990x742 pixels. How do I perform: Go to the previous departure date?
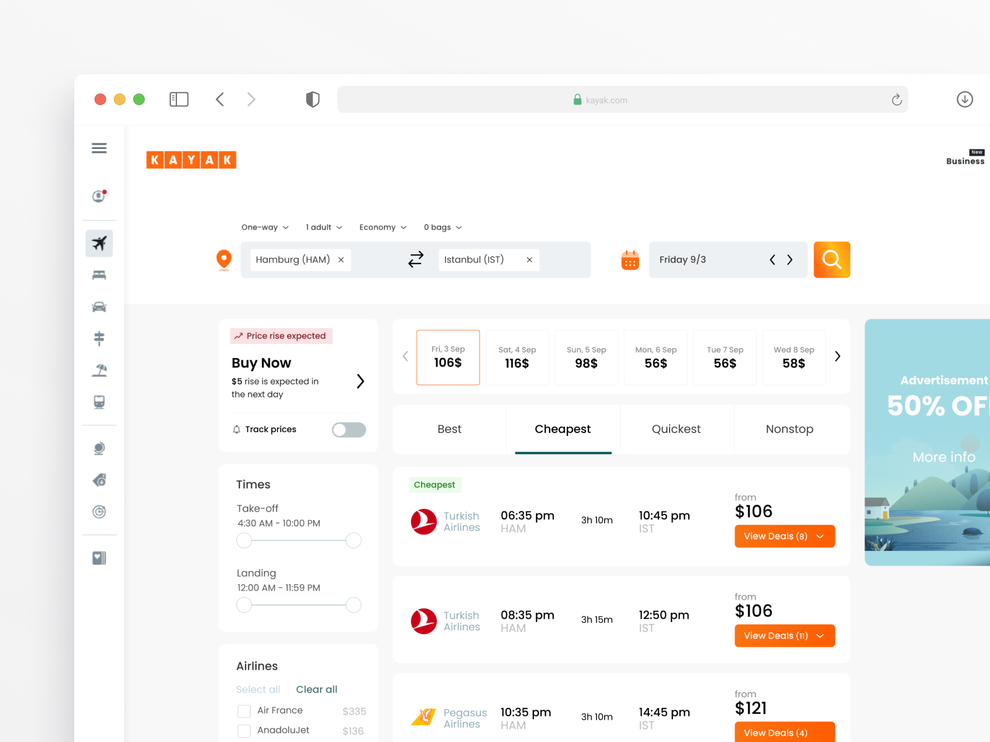772,260
